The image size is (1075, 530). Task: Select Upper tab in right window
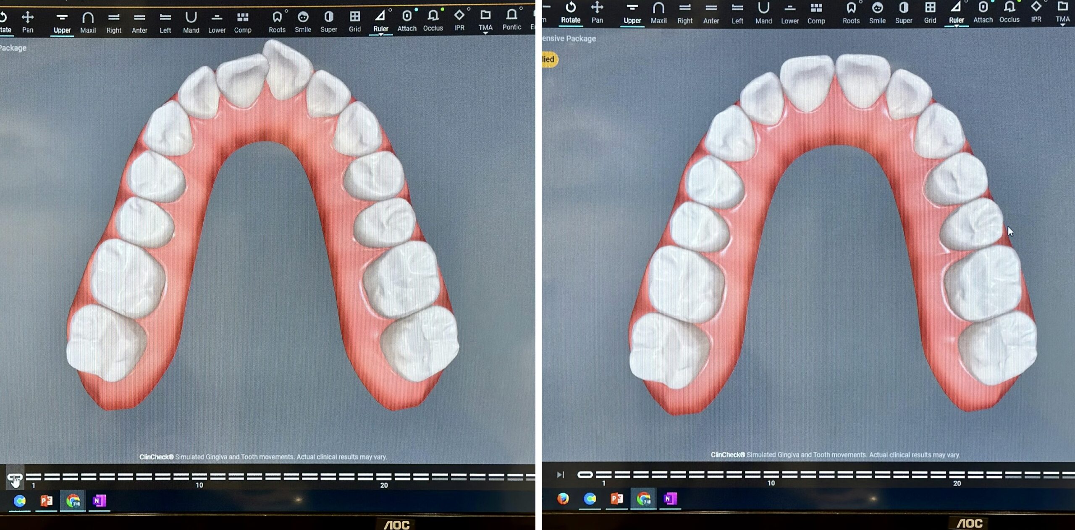(x=632, y=13)
